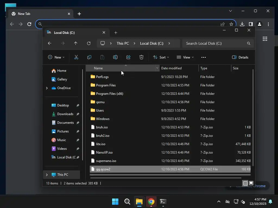278x208 pixels.
Task: Open Terminal from the taskbar
Action: [163, 201]
